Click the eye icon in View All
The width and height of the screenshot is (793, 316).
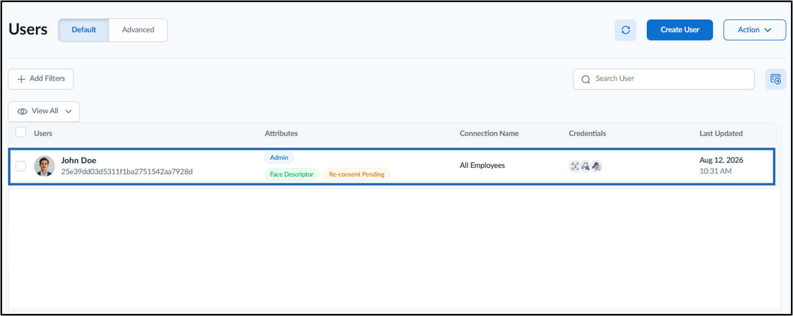pyautogui.click(x=23, y=111)
